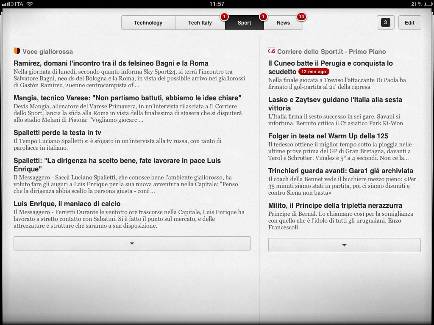Screen dimensions: 434x325
Task: Click summary 'Il Messaggero - Saccà Luciano Spalletti'
Action: click(x=126, y=185)
